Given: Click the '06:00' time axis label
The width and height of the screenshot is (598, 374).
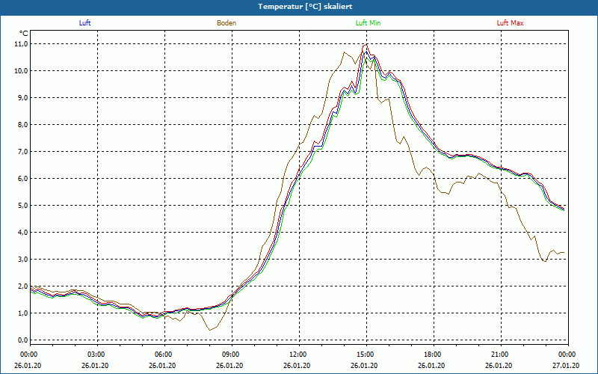Looking at the screenshot, I should (164, 355).
